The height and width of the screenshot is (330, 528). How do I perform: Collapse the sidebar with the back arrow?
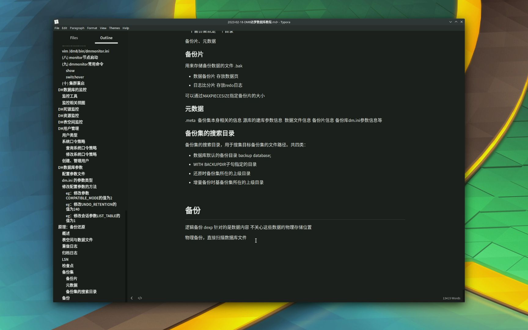click(132, 298)
